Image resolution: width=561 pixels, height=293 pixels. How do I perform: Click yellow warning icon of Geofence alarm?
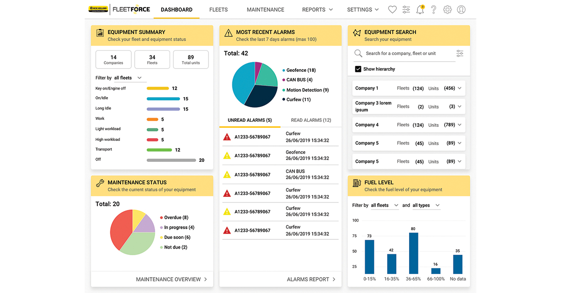click(227, 155)
